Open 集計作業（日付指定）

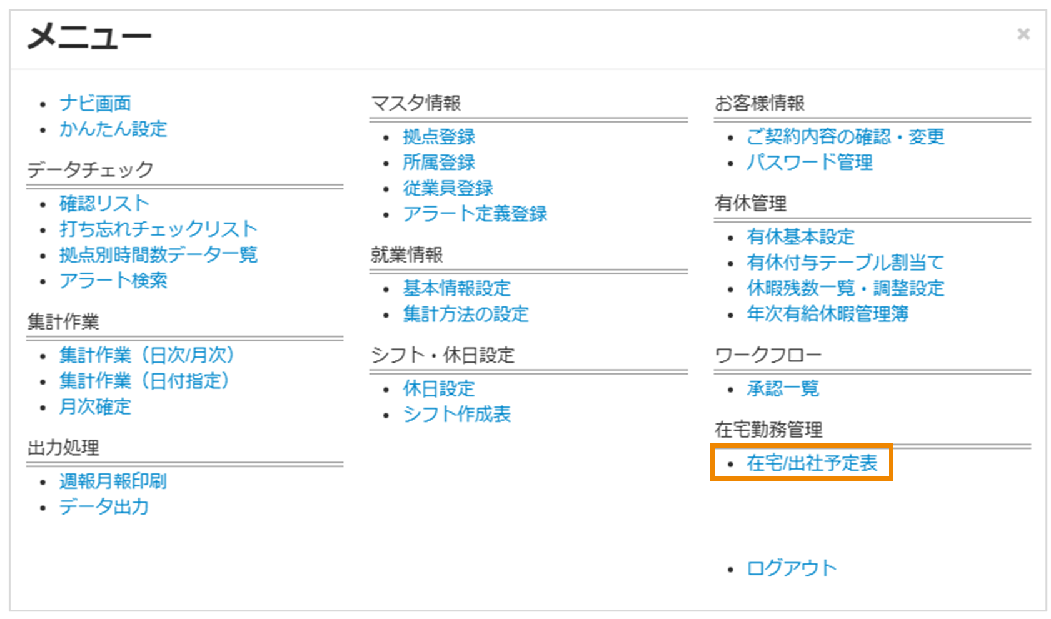[x=144, y=381]
